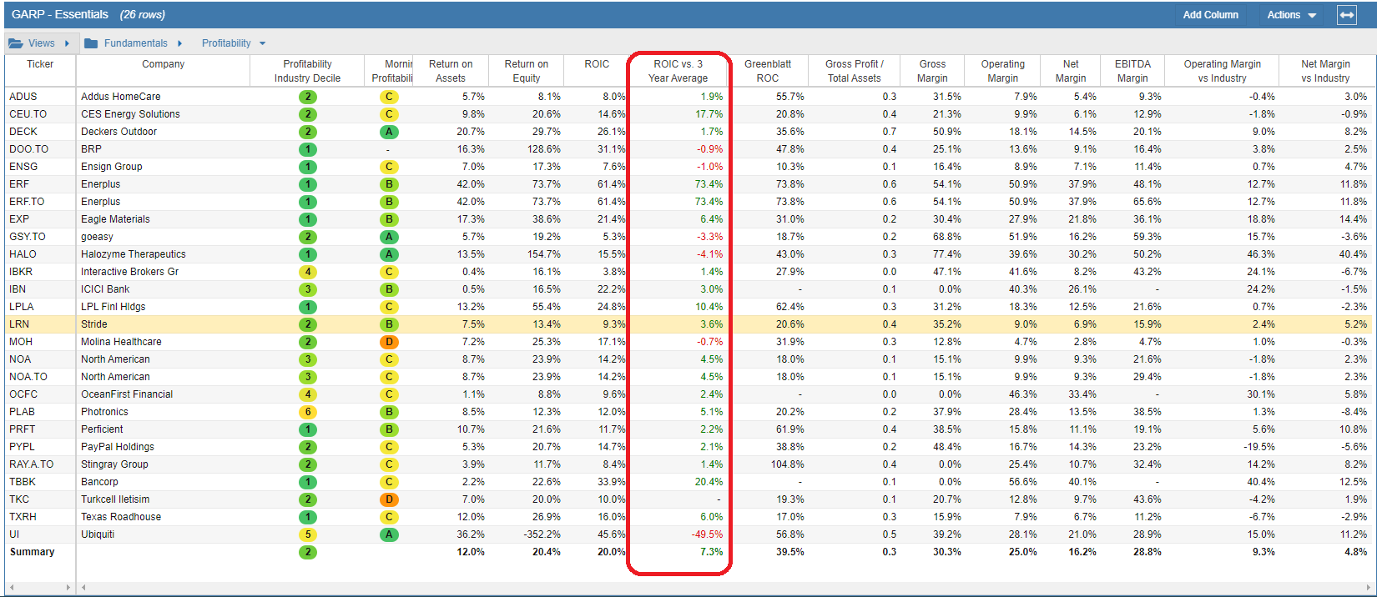Click the Greenblatt ROC column header

click(768, 71)
